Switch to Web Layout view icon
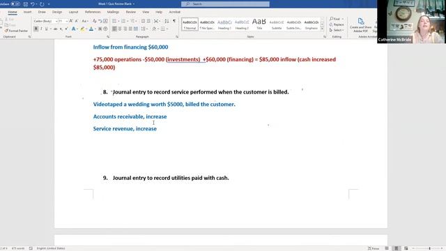 [406, 248]
